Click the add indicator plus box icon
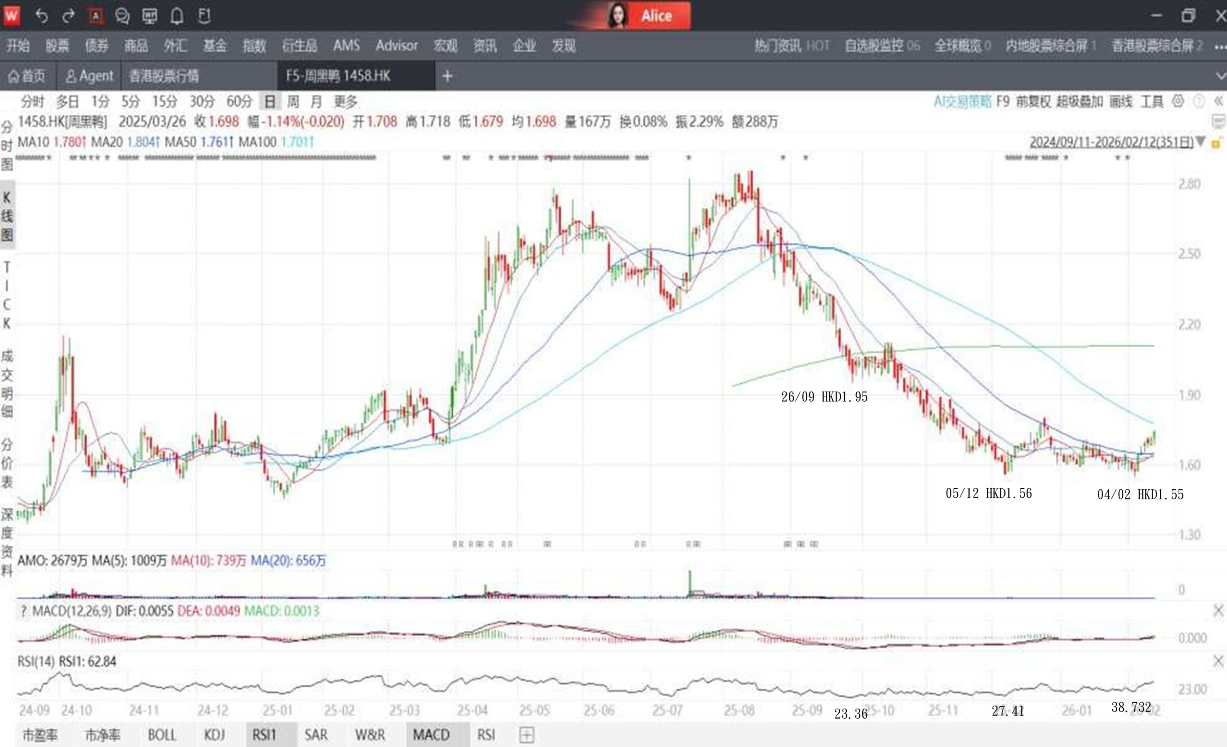 pyautogui.click(x=526, y=735)
